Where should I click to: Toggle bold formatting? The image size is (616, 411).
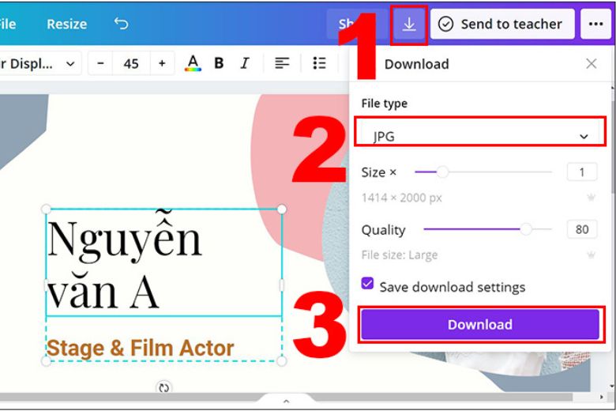(219, 63)
